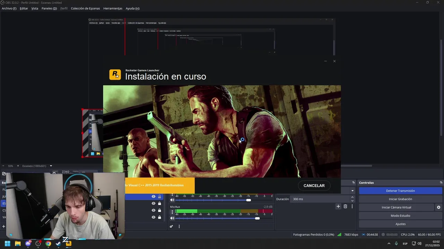Click the Duración 300 ms field
The height and width of the screenshot is (249, 444).
(321, 199)
